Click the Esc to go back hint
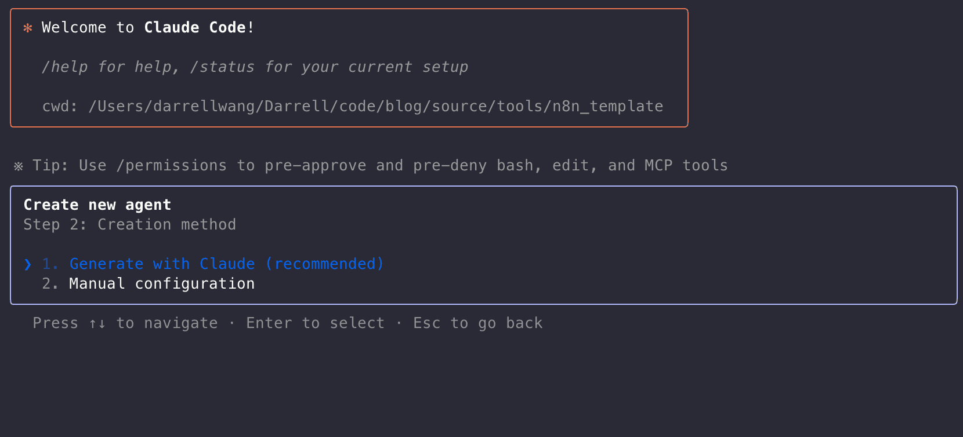The image size is (963, 437). pyautogui.click(x=477, y=323)
